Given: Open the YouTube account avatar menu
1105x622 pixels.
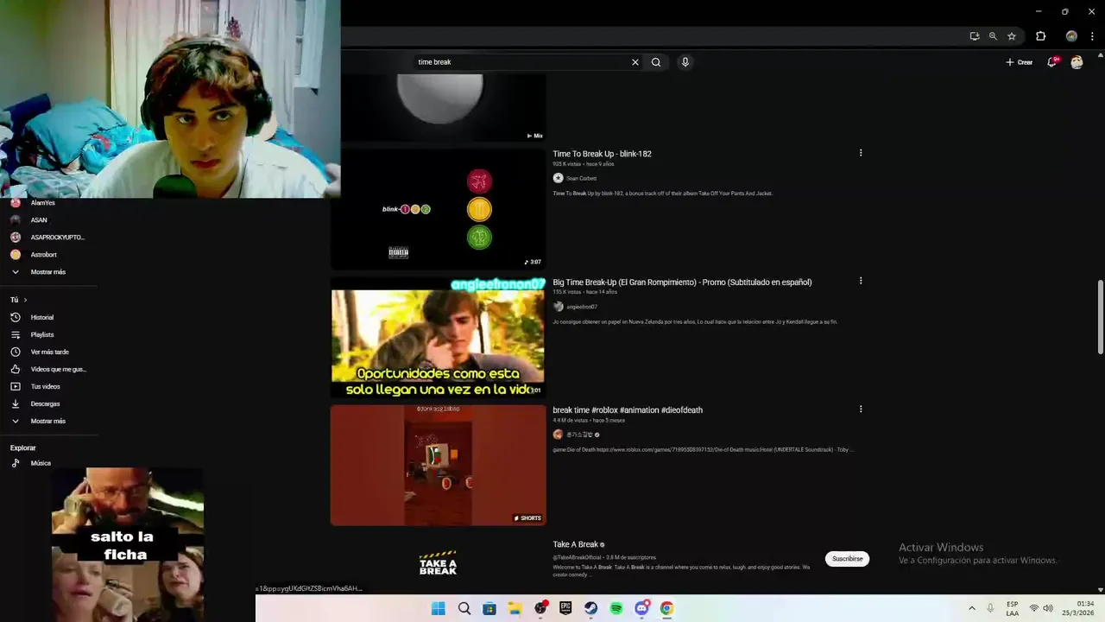Looking at the screenshot, I should (x=1077, y=62).
